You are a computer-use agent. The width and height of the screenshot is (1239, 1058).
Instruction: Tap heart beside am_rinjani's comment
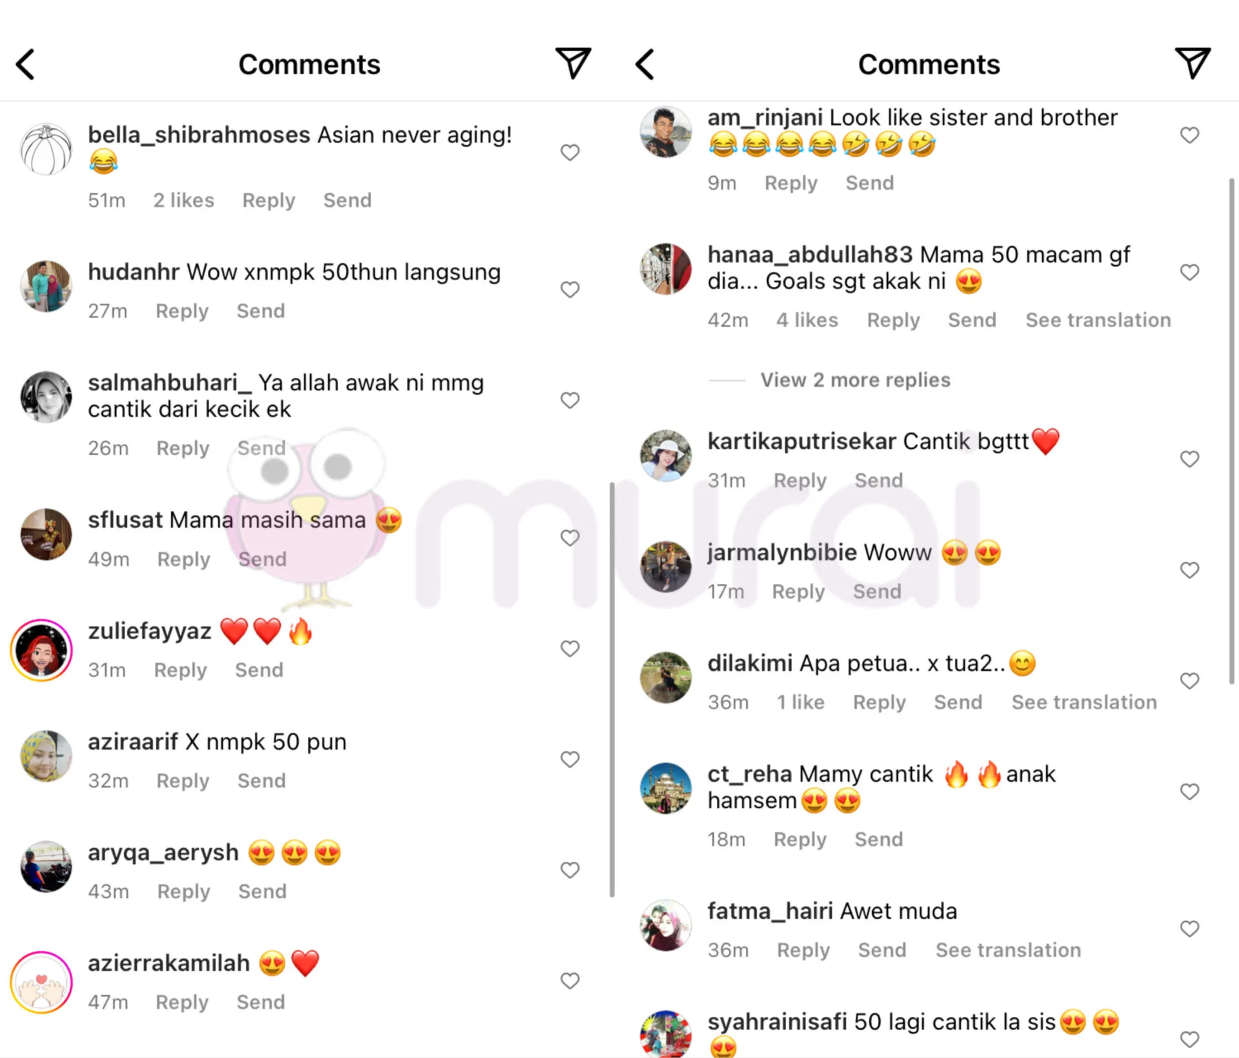[1189, 135]
